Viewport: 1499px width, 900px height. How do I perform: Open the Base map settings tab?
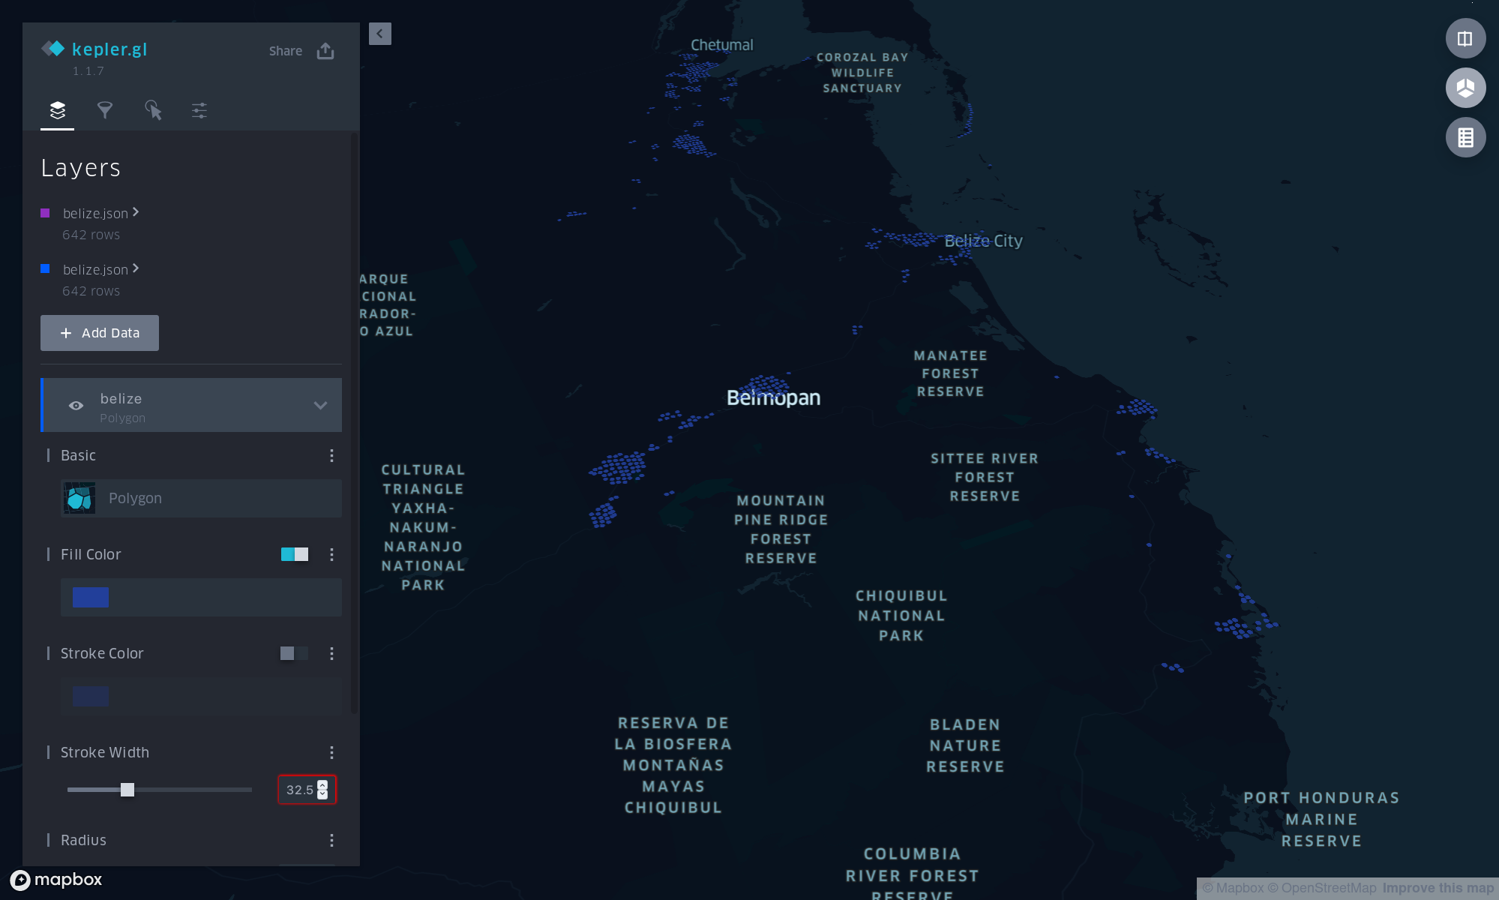(199, 110)
